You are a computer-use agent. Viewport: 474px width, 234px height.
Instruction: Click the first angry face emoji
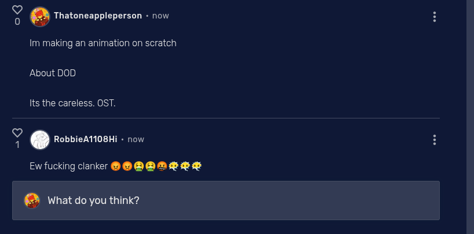(116, 166)
